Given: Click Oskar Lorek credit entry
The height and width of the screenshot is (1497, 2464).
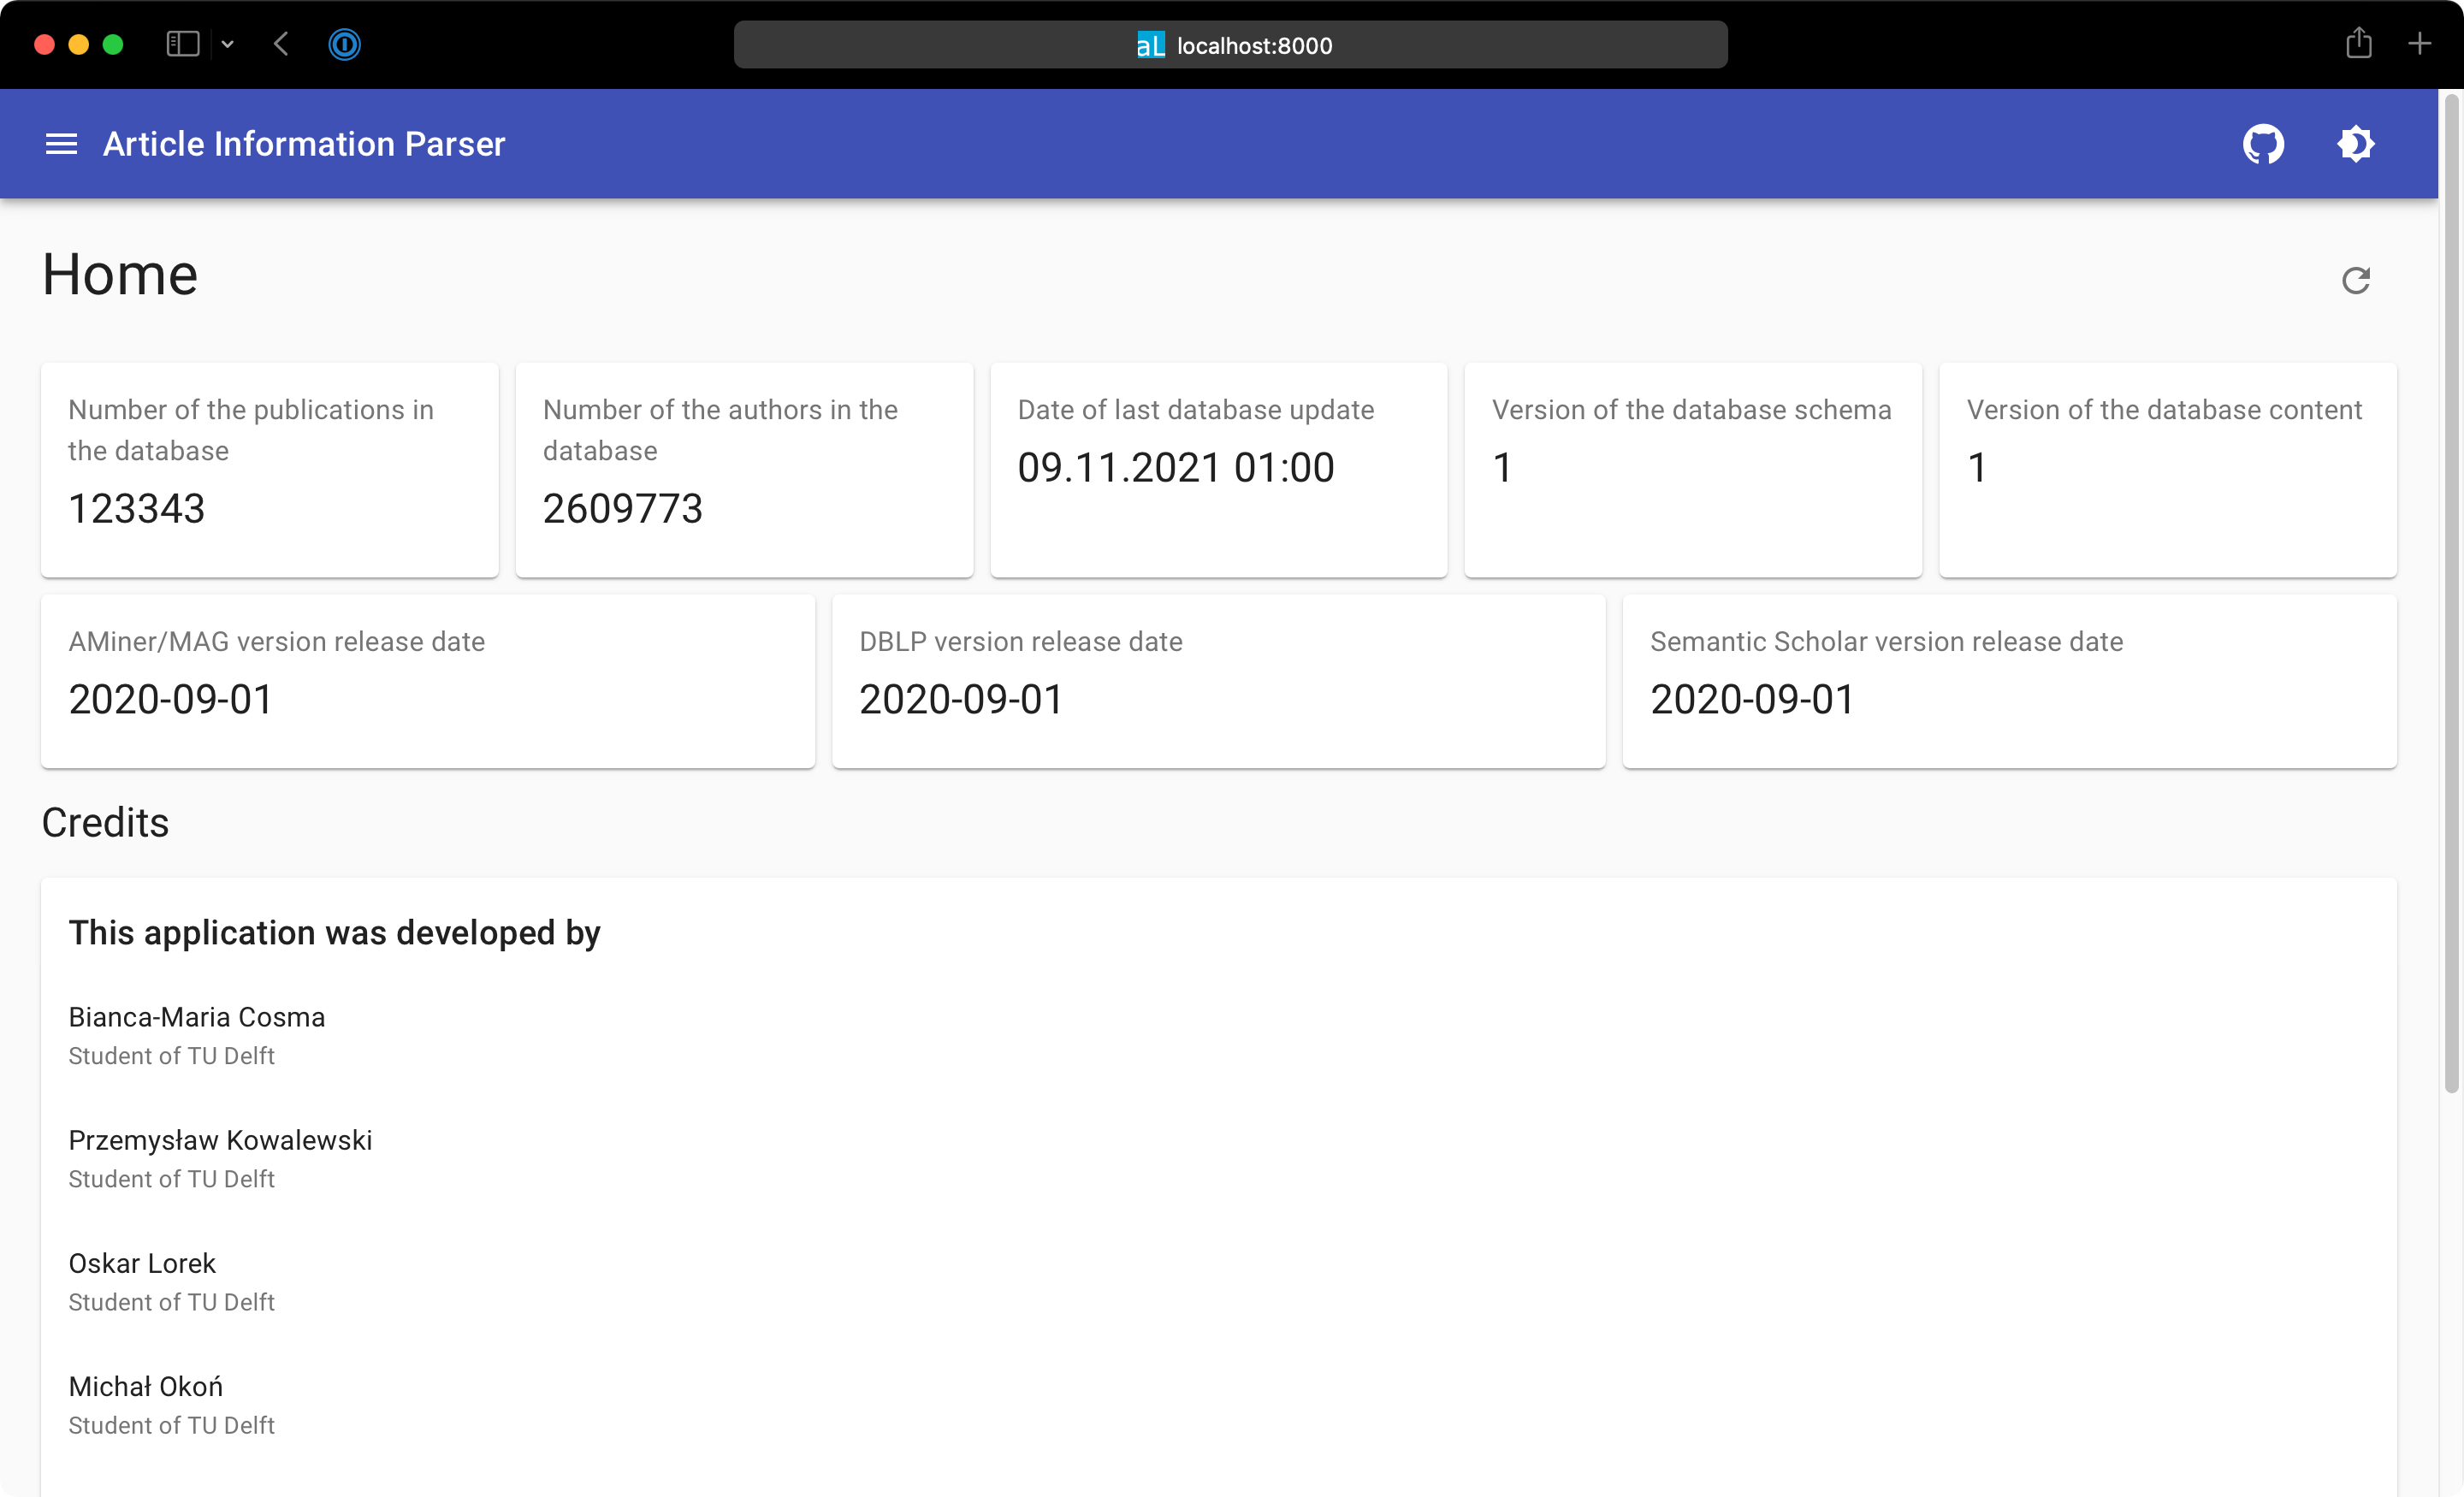Looking at the screenshot, I should click(x=142, y=1281).
